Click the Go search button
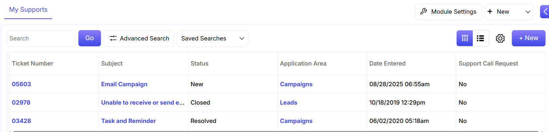The width and height of the screenshot is (549, 132). (90, 38)
